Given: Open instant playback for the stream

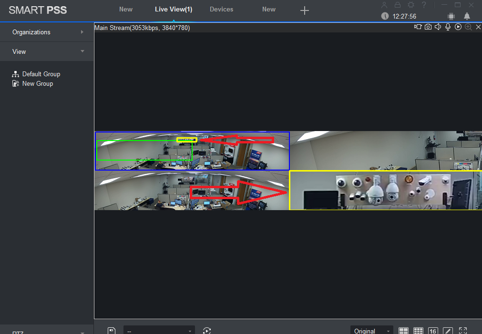Looking at the screenshot, I should [458, 27].
